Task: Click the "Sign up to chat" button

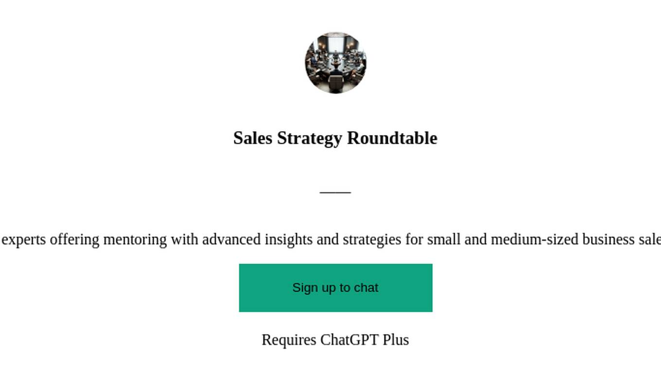Action: click(335, 287)
